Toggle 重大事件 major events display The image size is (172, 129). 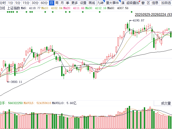point(112,3)
